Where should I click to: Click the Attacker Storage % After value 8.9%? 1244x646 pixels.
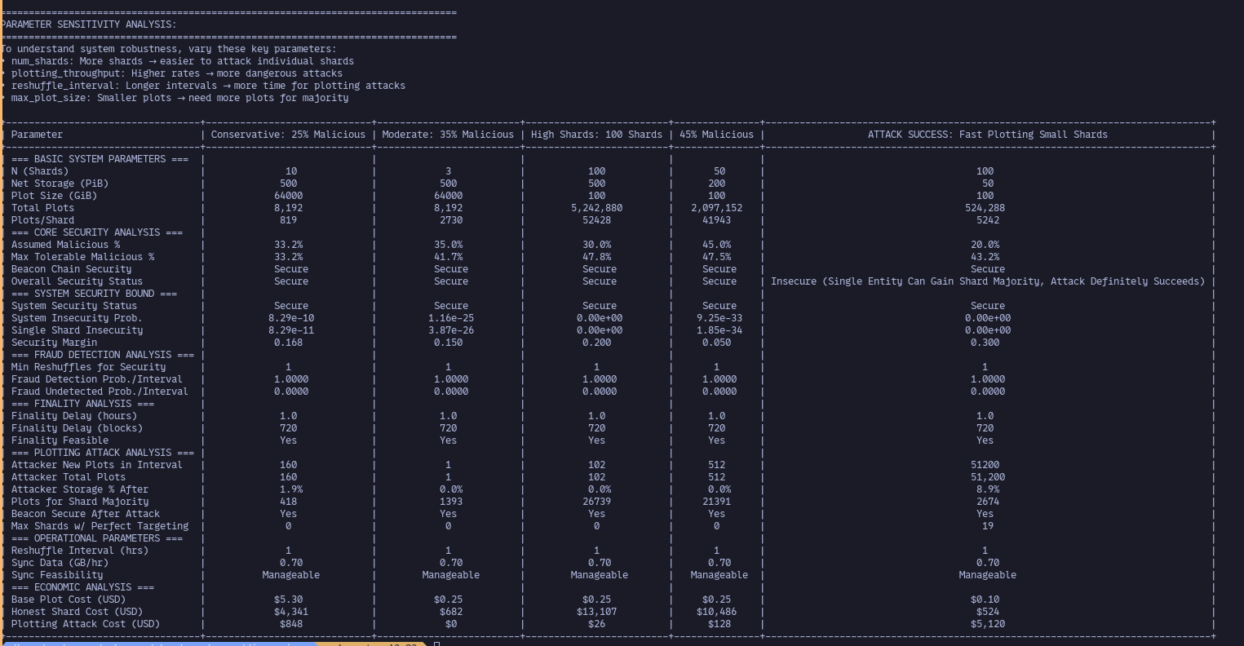tap(988, 489)
